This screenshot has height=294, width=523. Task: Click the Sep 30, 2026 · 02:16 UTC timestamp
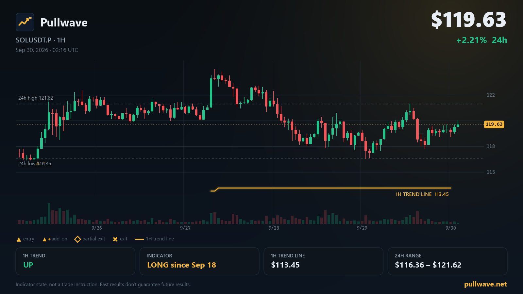point(47,50)
